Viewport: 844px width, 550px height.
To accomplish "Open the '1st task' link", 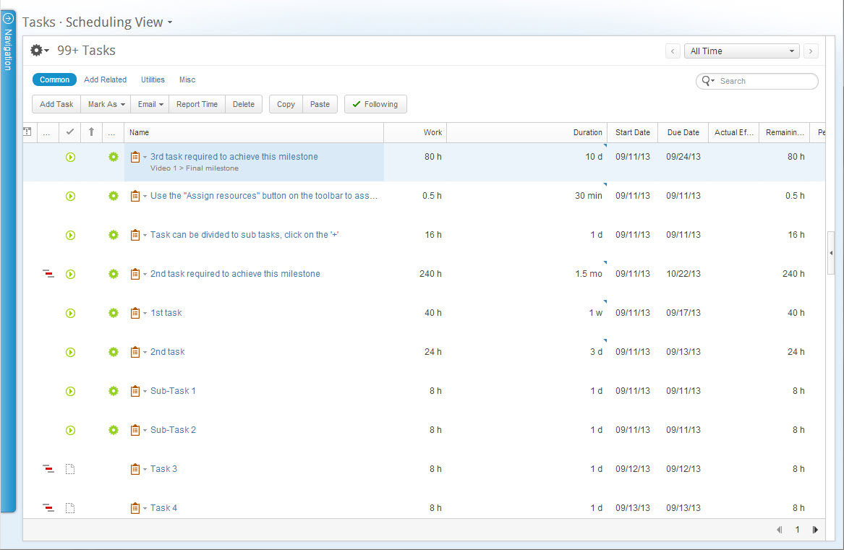I will (166, 313).
